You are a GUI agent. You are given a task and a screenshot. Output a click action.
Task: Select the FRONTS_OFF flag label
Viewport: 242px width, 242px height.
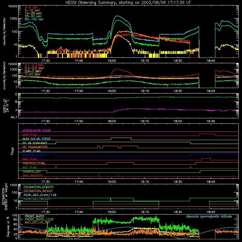tap(32, 172)
